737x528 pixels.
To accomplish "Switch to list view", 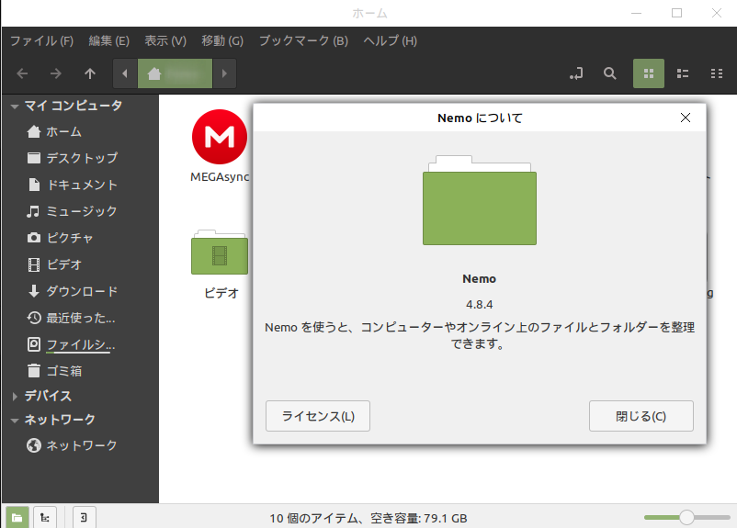I will click(683, 73).
